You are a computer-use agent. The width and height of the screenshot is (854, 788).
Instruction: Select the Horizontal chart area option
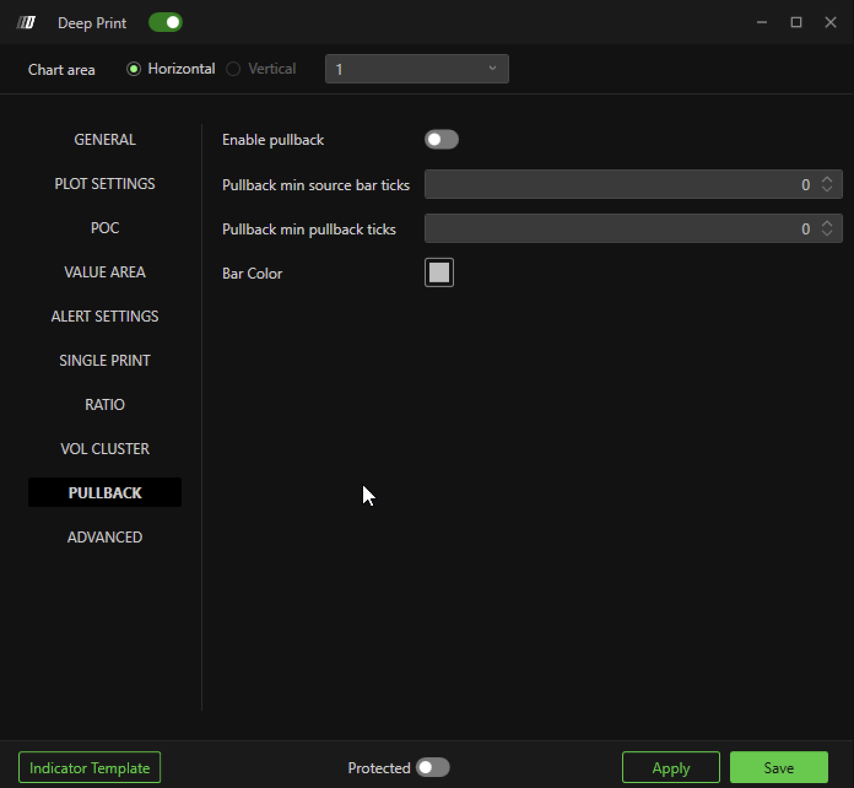point(134,69)
